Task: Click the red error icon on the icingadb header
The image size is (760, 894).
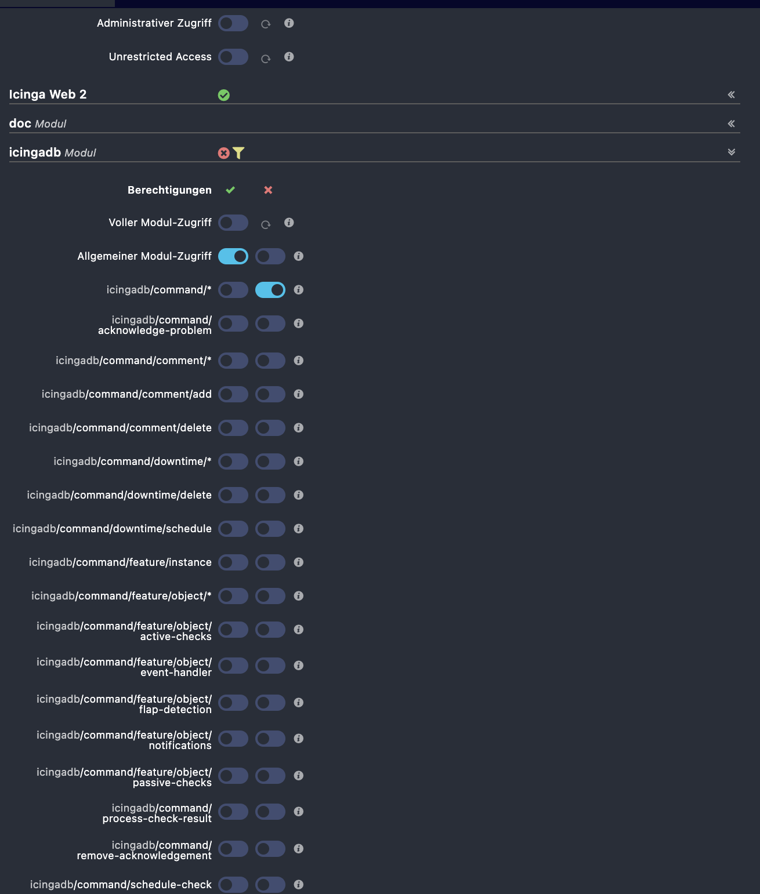Action: pos(224,152)
